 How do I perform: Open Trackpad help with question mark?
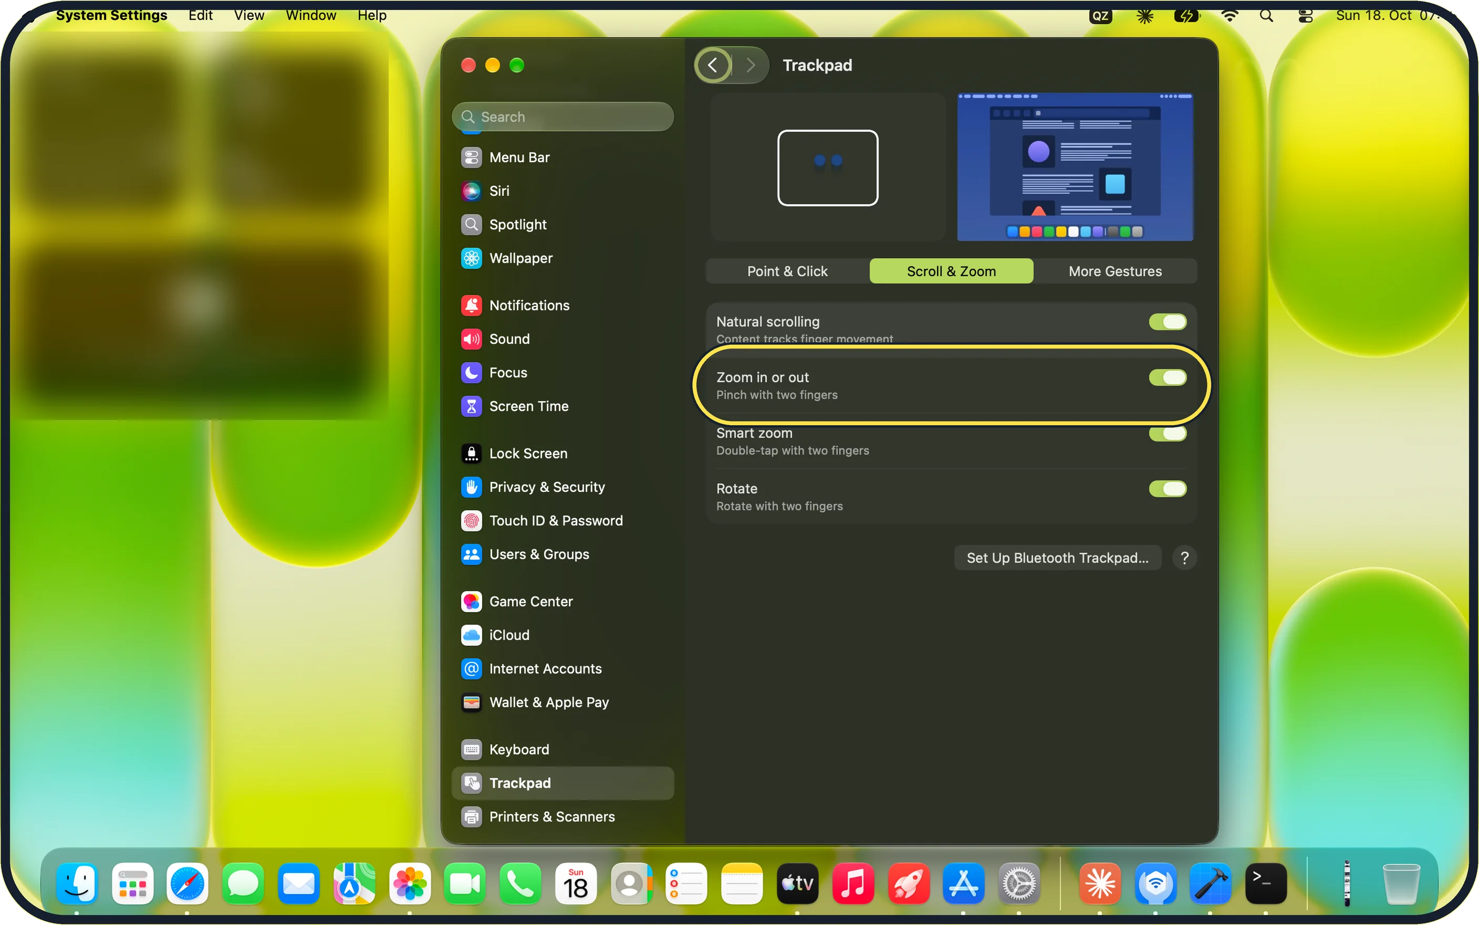[1184, 558]
